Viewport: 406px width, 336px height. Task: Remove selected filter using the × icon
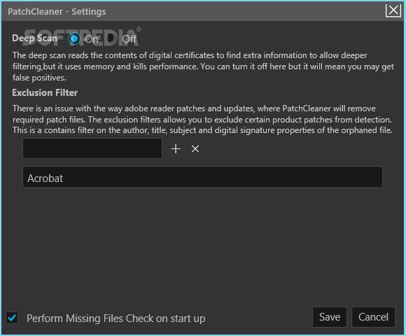tap(195, 149)
